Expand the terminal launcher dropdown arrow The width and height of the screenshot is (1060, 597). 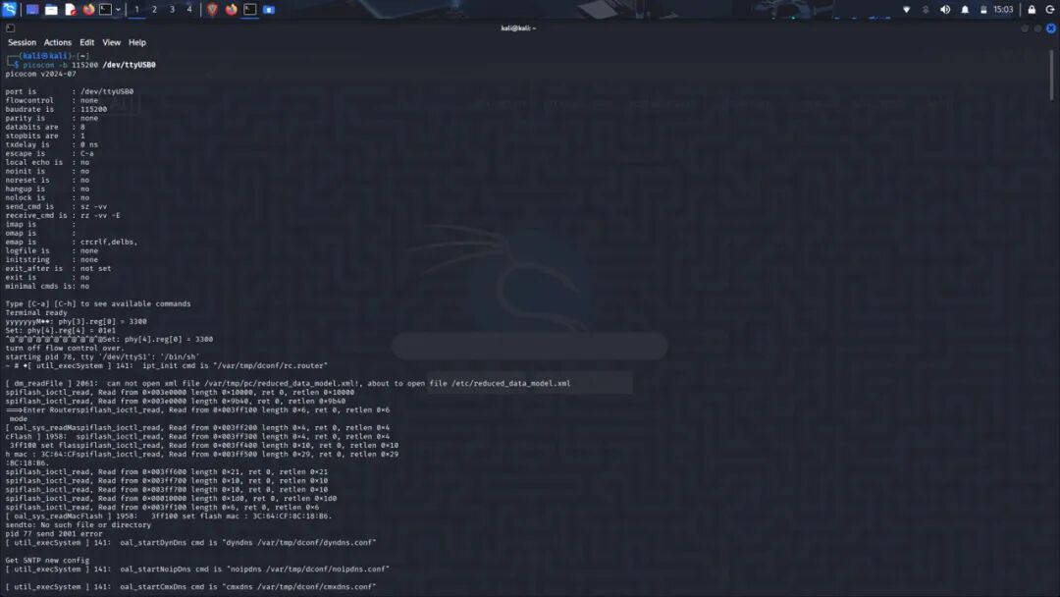(x=119, y=10)
